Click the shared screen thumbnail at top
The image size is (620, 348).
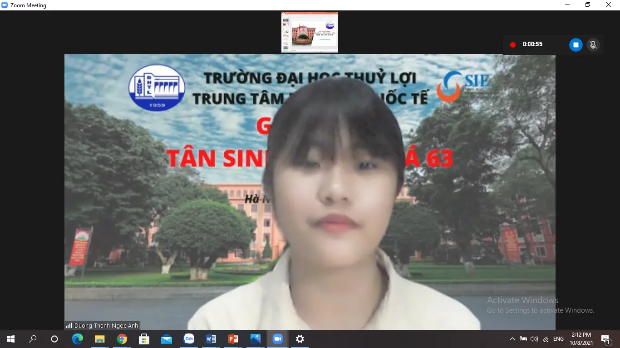[x=310, y=32]
